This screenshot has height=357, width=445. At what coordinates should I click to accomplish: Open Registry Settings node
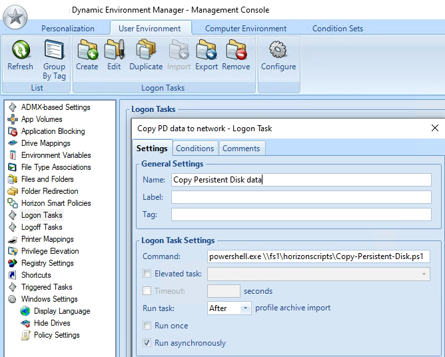point(47,263)
